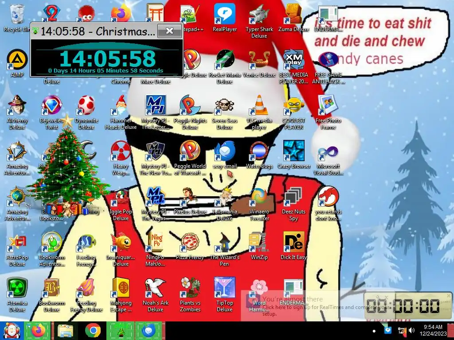Open the sexy email Thunderbird shortcut

click(x=225, y=155)
